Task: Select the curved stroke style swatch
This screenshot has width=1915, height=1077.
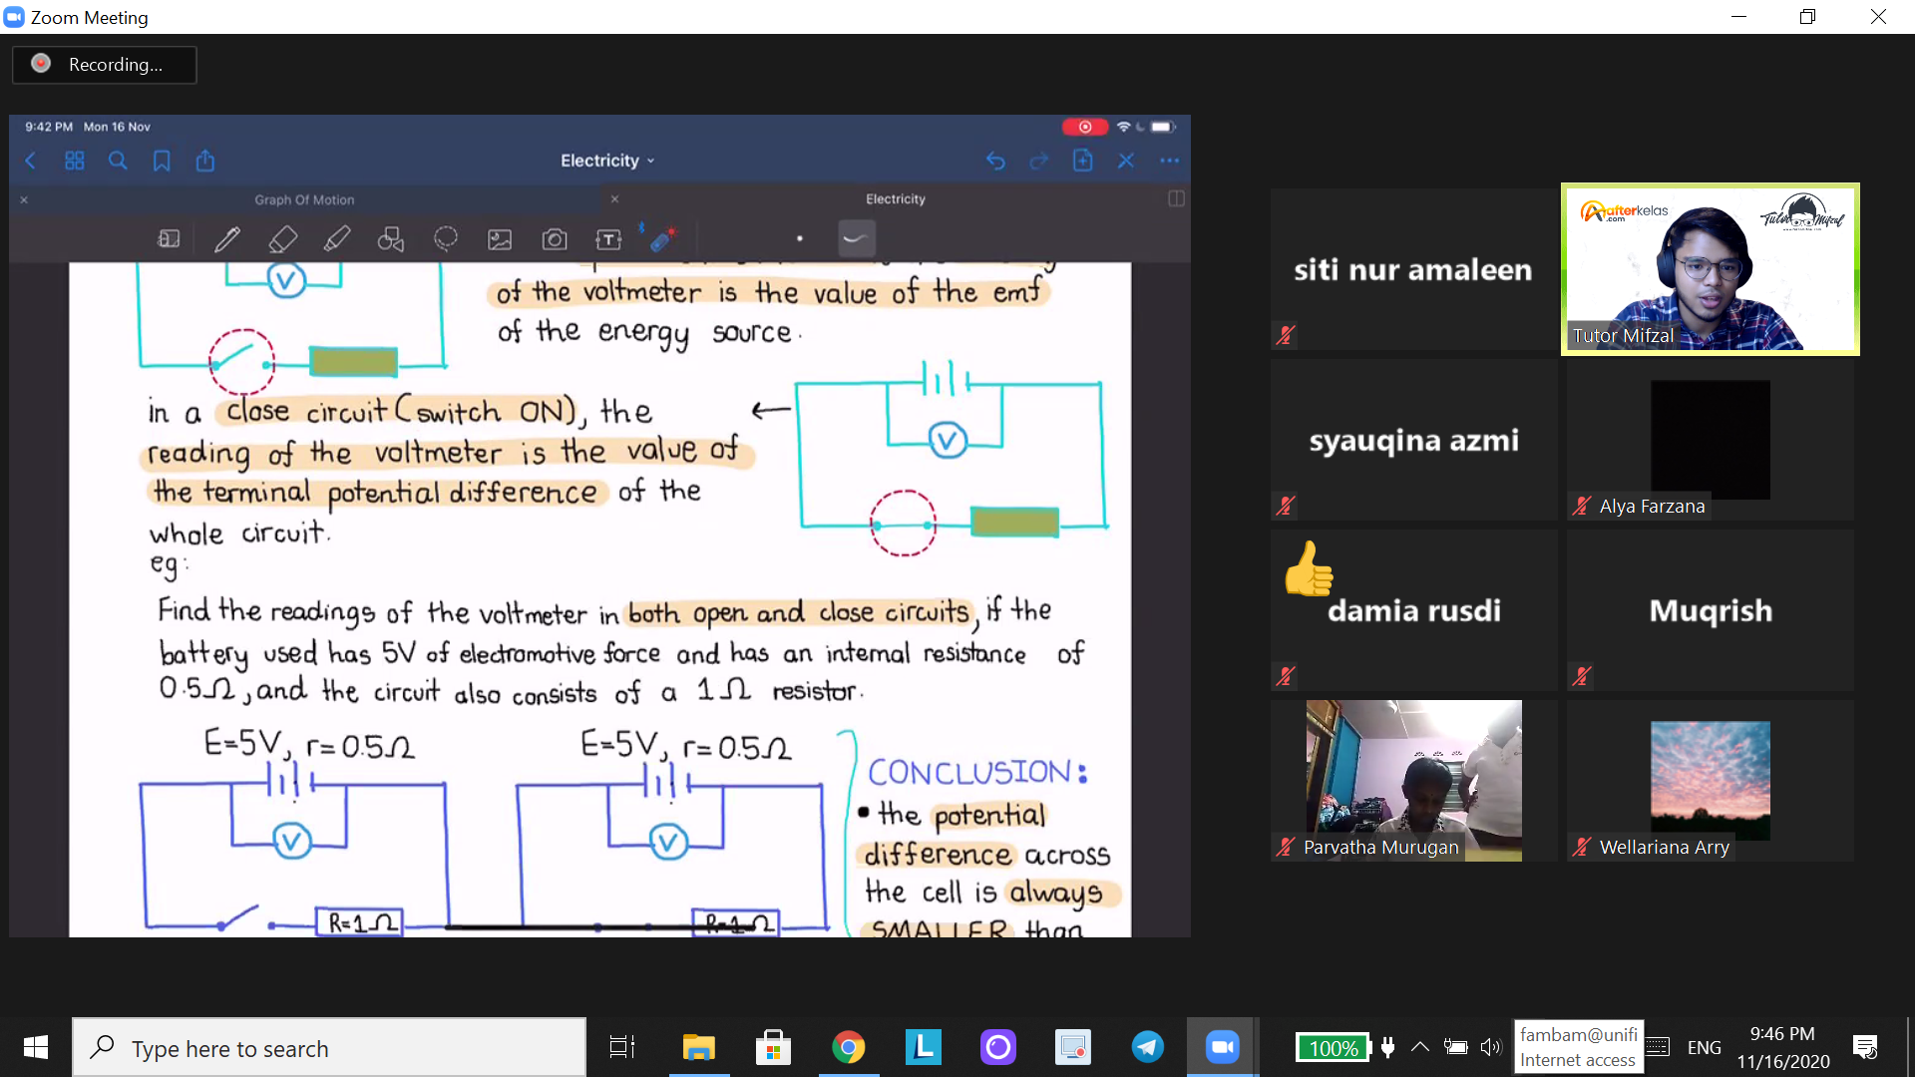Action: (856, 238)
